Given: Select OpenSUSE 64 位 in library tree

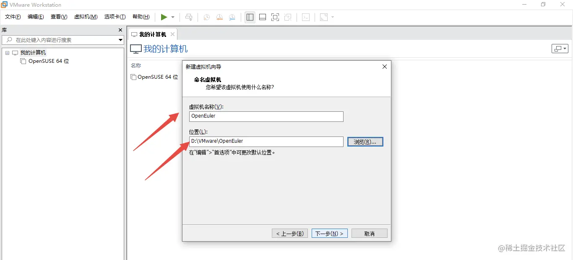Looking at the screenshot, I should (49, 61).
